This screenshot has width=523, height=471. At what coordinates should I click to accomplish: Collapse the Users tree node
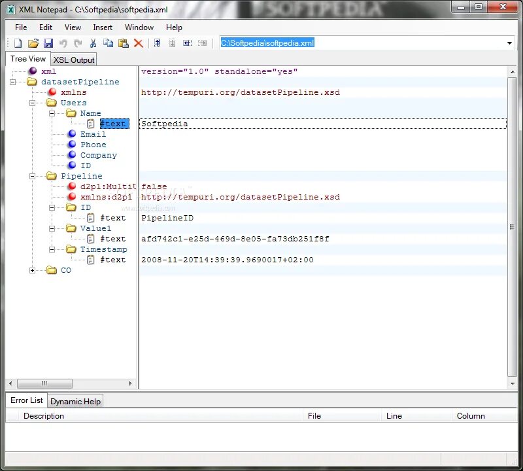[x=32, y=103]
